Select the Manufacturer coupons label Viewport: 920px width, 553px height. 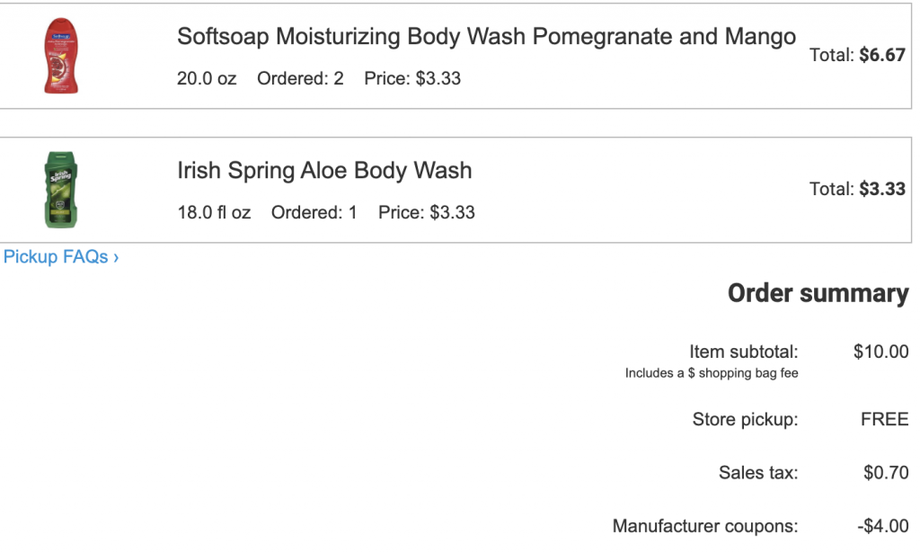pos(704,526)
